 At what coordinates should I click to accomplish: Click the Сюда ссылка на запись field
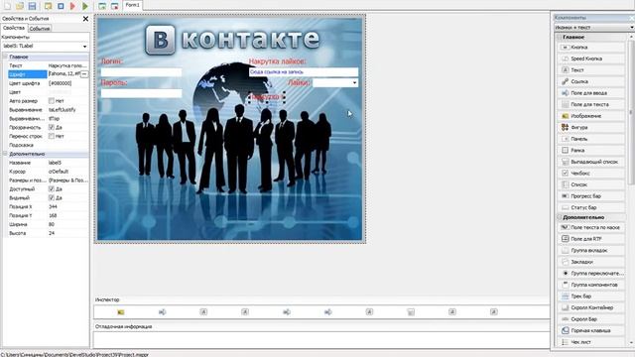tap(304, 72)
